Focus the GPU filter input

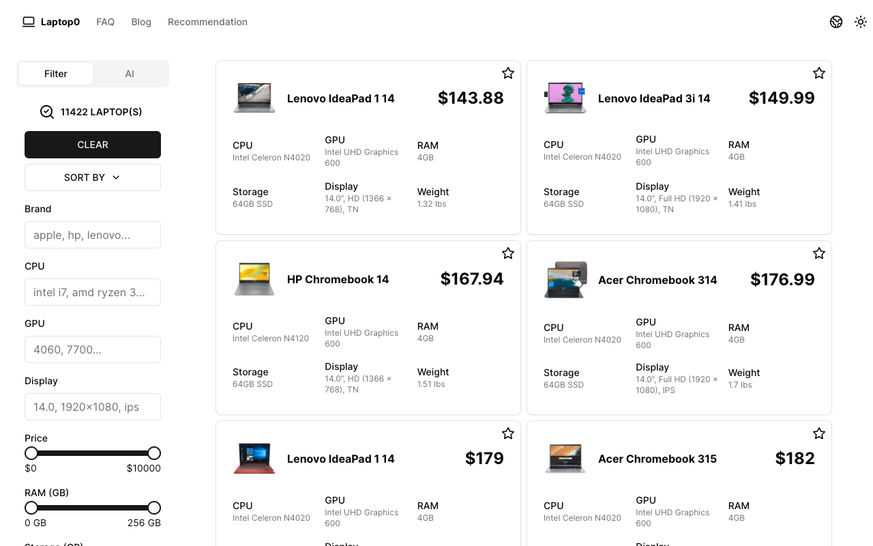coord(93,349)
